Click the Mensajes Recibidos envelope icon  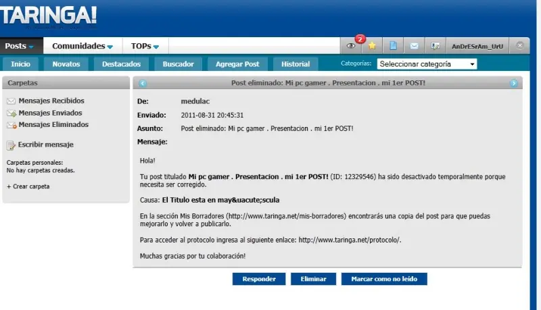[11, 101]
